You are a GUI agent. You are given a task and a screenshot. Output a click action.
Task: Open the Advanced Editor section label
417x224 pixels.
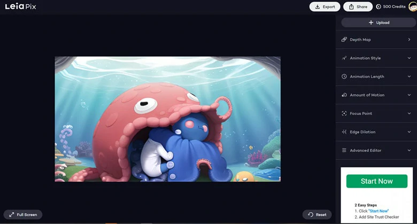[365, 150]
